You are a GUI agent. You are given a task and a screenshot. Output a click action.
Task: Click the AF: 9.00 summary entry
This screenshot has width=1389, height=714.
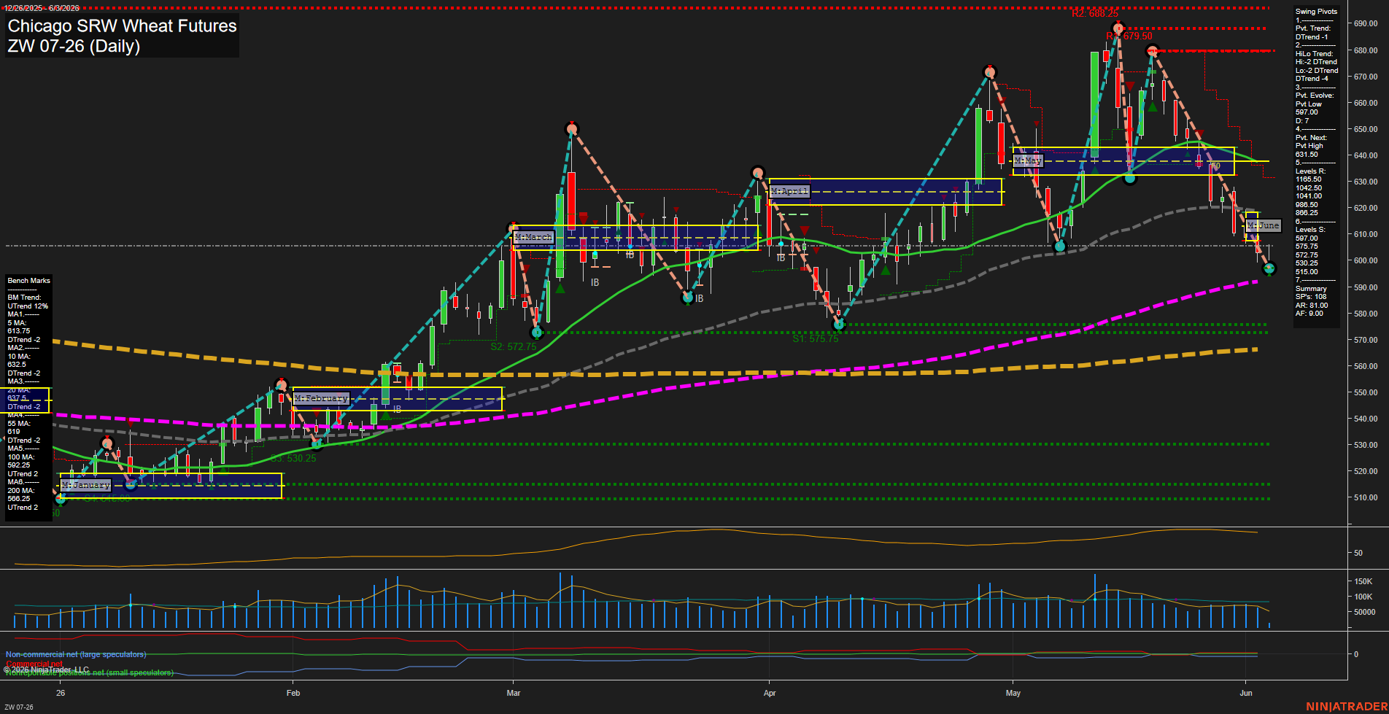pyautogui.click(x=1309, y=314)
